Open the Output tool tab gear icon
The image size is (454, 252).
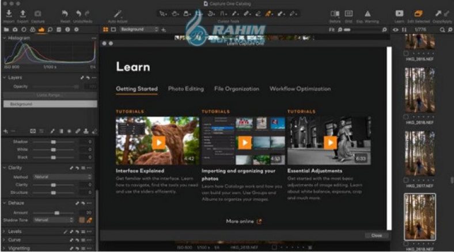[x=77, y=29]
